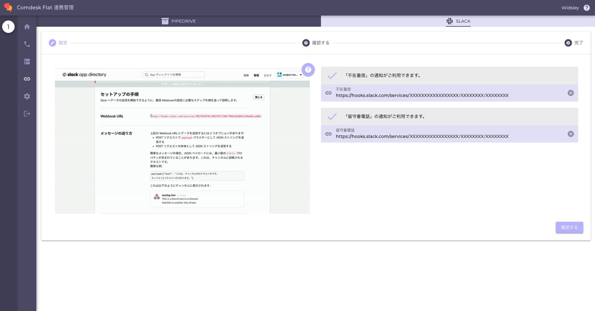This screenshot has width=595, height=311.
Task: Click the link icon in 不在着信 field
Action: [328, 93]
